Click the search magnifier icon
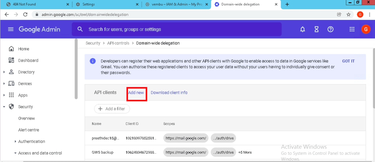The height and width of the screenshot is (162, 375). pos(80,29)
